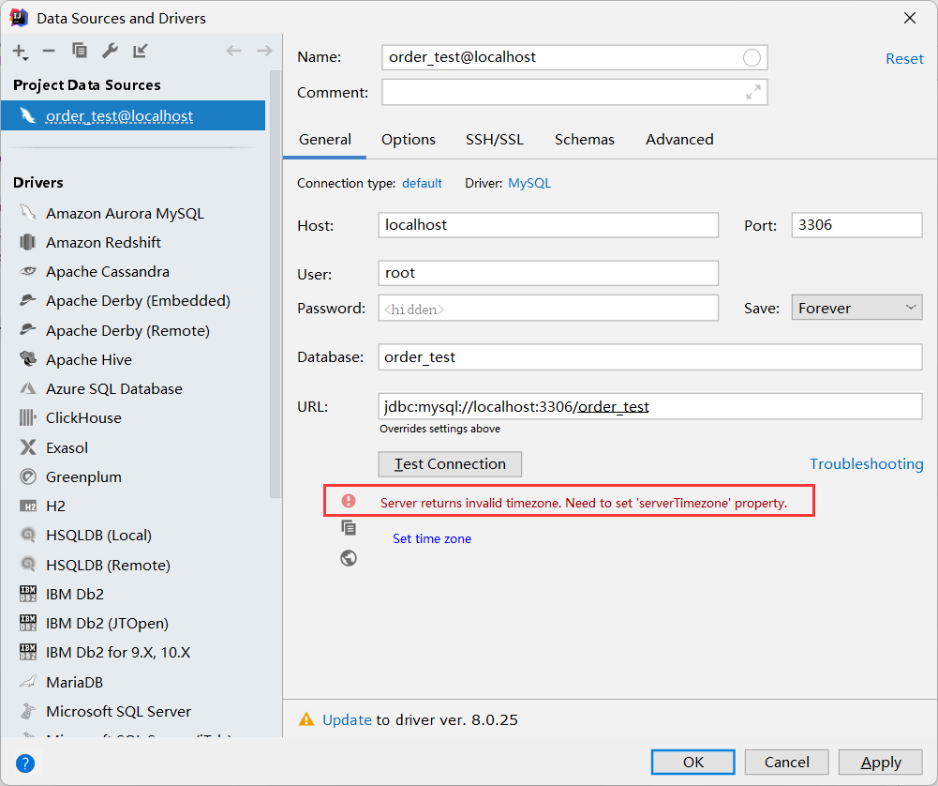Click the Apply button
The width and height of the screenshot is (938, 786).
point(881,762)
